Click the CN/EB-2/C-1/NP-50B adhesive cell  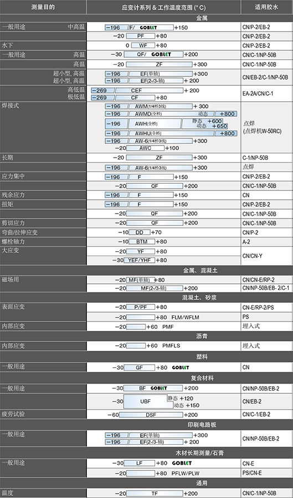point(265,77)
